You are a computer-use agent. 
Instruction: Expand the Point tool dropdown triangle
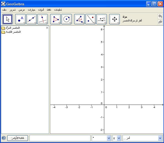(x=24, y=23)
